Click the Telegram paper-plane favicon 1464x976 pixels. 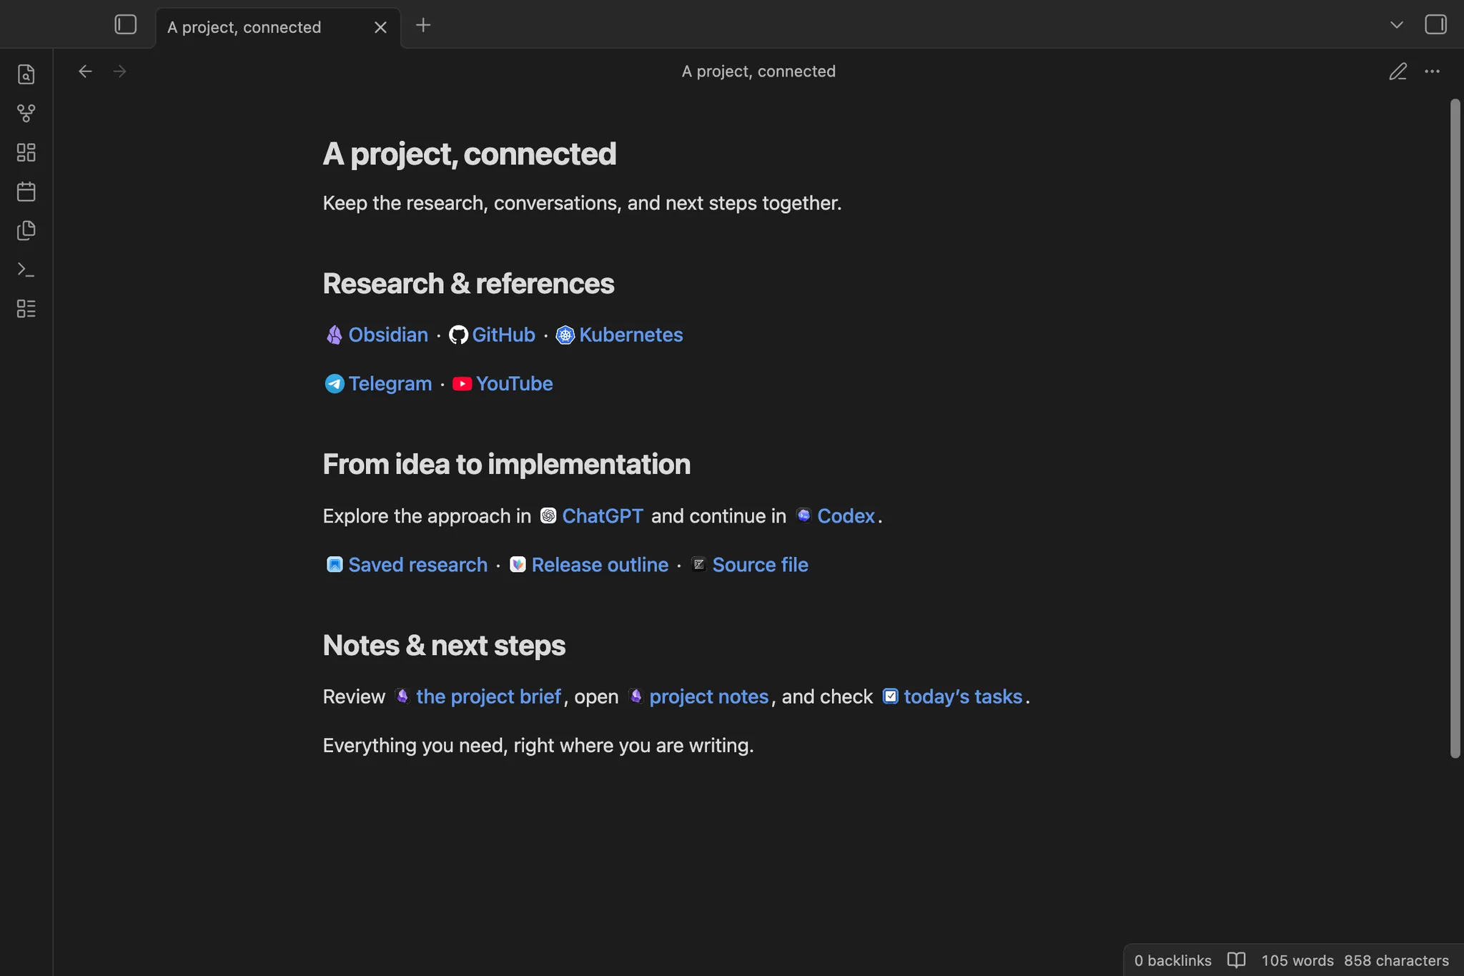[x=335, y=384]
